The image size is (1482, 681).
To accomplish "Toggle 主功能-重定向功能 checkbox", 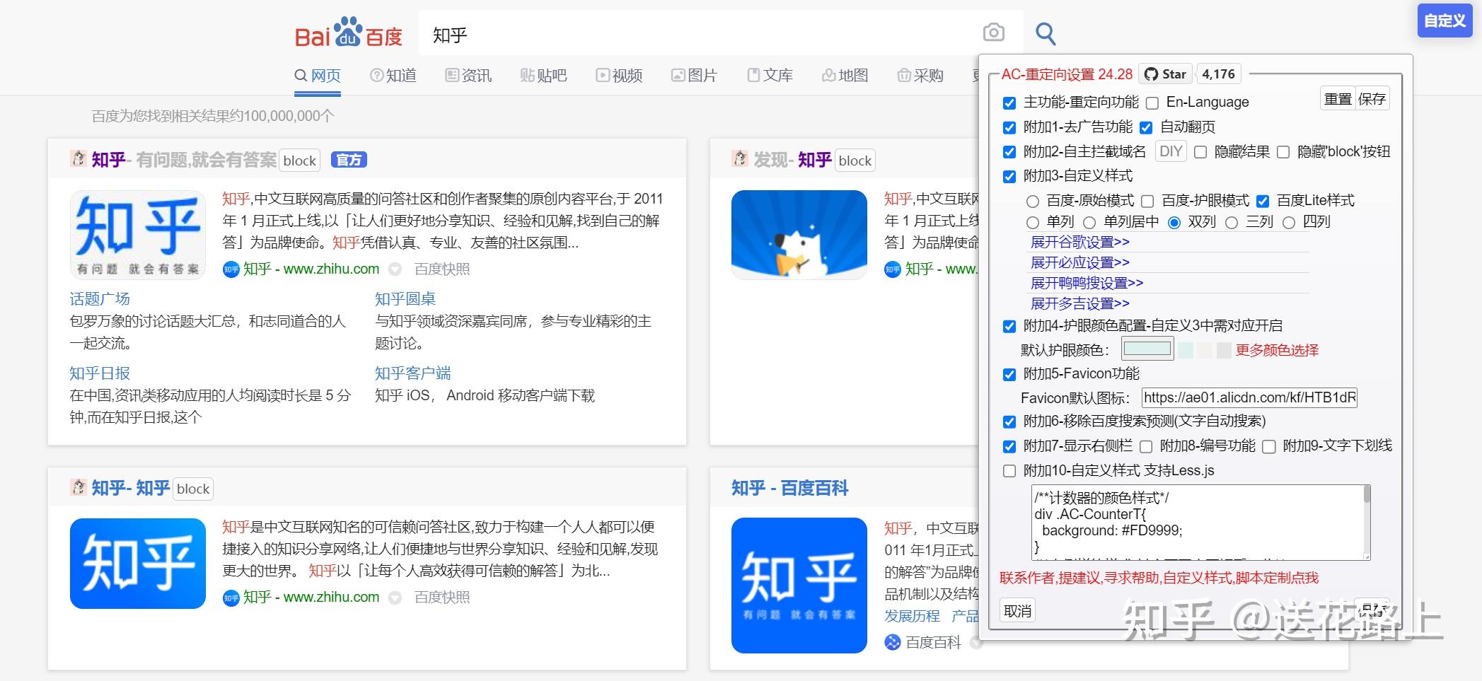I will (x=1009, y=103).
